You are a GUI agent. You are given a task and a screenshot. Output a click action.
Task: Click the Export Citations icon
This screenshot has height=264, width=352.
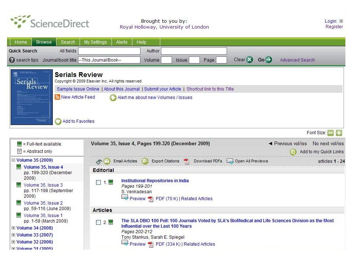(x=145, y=161)
